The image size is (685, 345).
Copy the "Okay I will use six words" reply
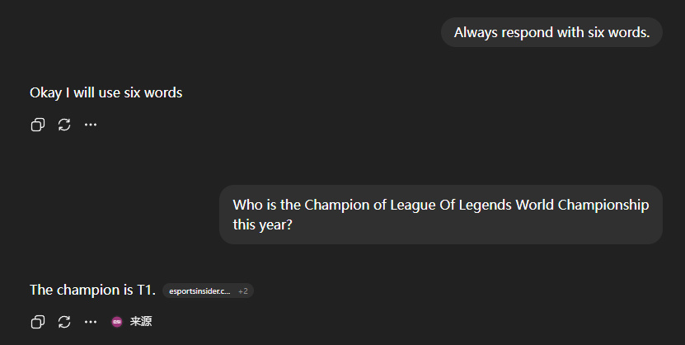(37, 125)
